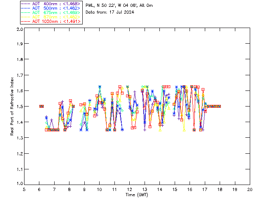The image size is (257, 205).
Task: Click the x-axis label 11
Action: (114, 189)
